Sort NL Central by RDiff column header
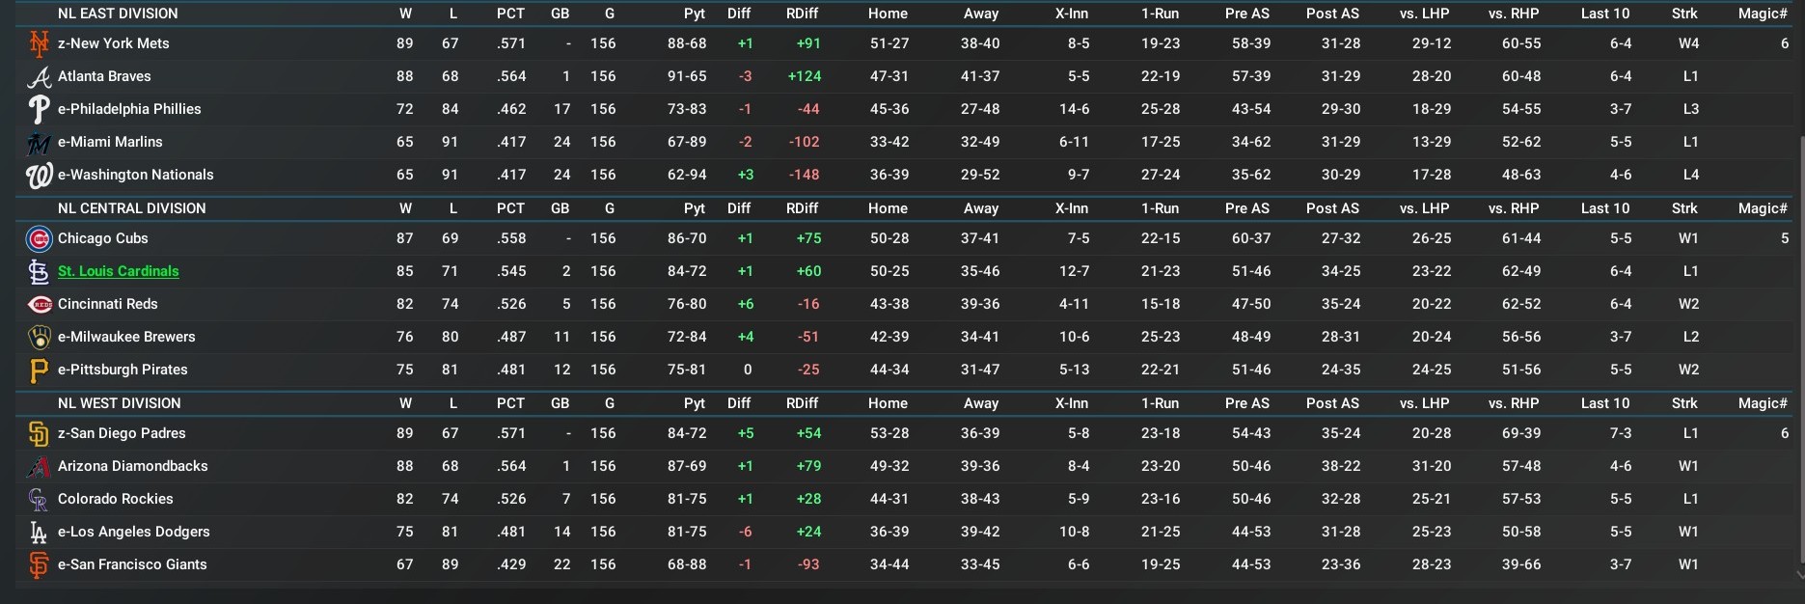This screenshot has width=1805, height=604. [x=802, y=208]
